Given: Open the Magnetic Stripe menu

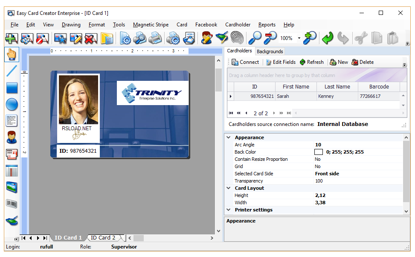Looking at the screenshot, I should coord(151,25).
